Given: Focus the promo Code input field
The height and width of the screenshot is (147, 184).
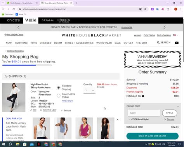Looking at the screenshot, I should (144, 113).
